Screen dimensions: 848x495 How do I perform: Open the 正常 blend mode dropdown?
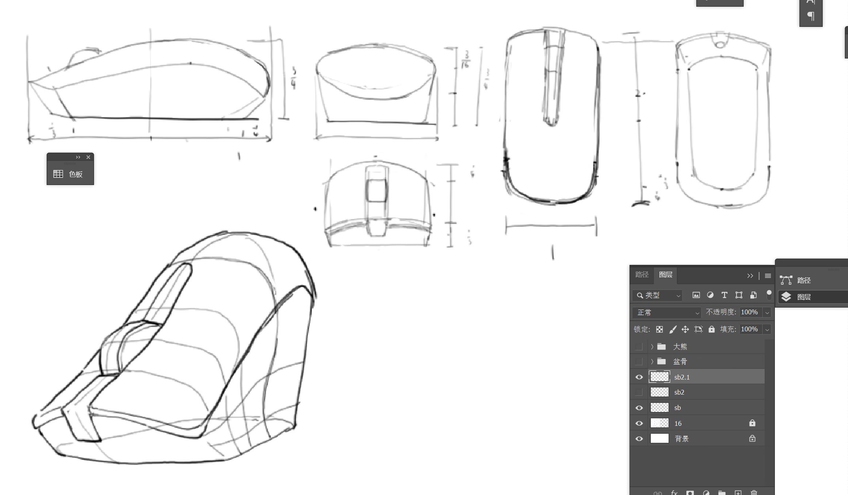[667, 312]
